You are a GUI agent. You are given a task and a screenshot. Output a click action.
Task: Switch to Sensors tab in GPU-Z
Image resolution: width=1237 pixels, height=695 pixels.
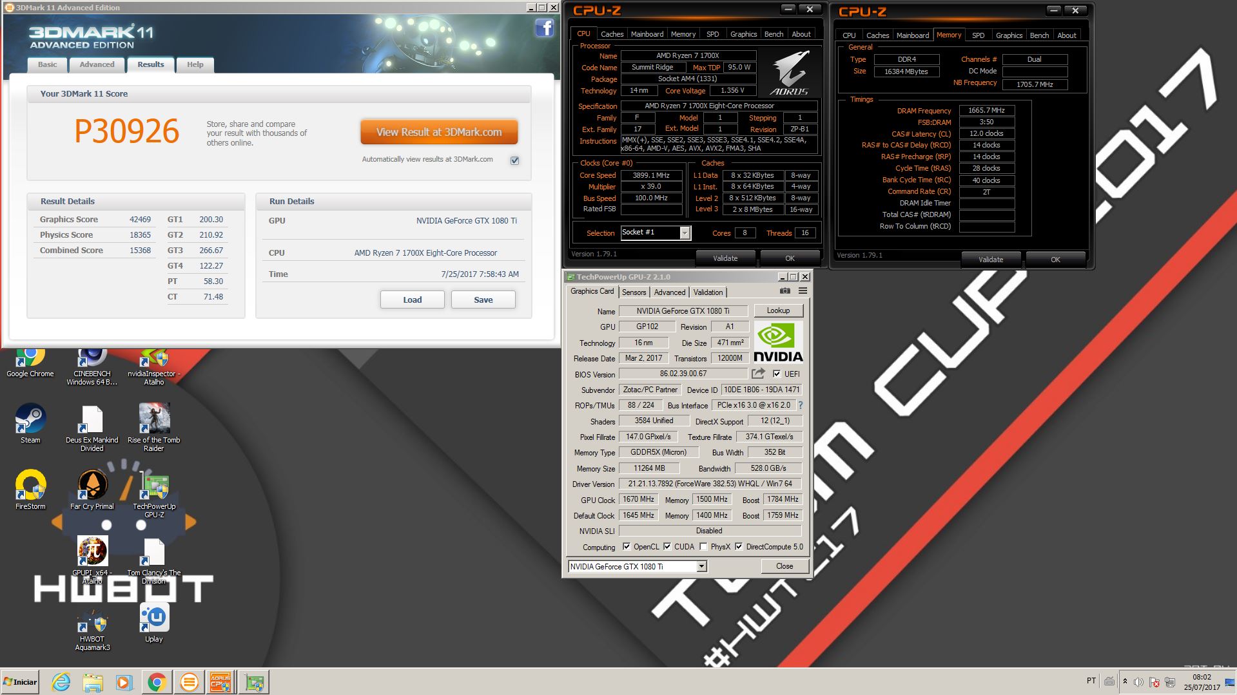click(634, 292)
